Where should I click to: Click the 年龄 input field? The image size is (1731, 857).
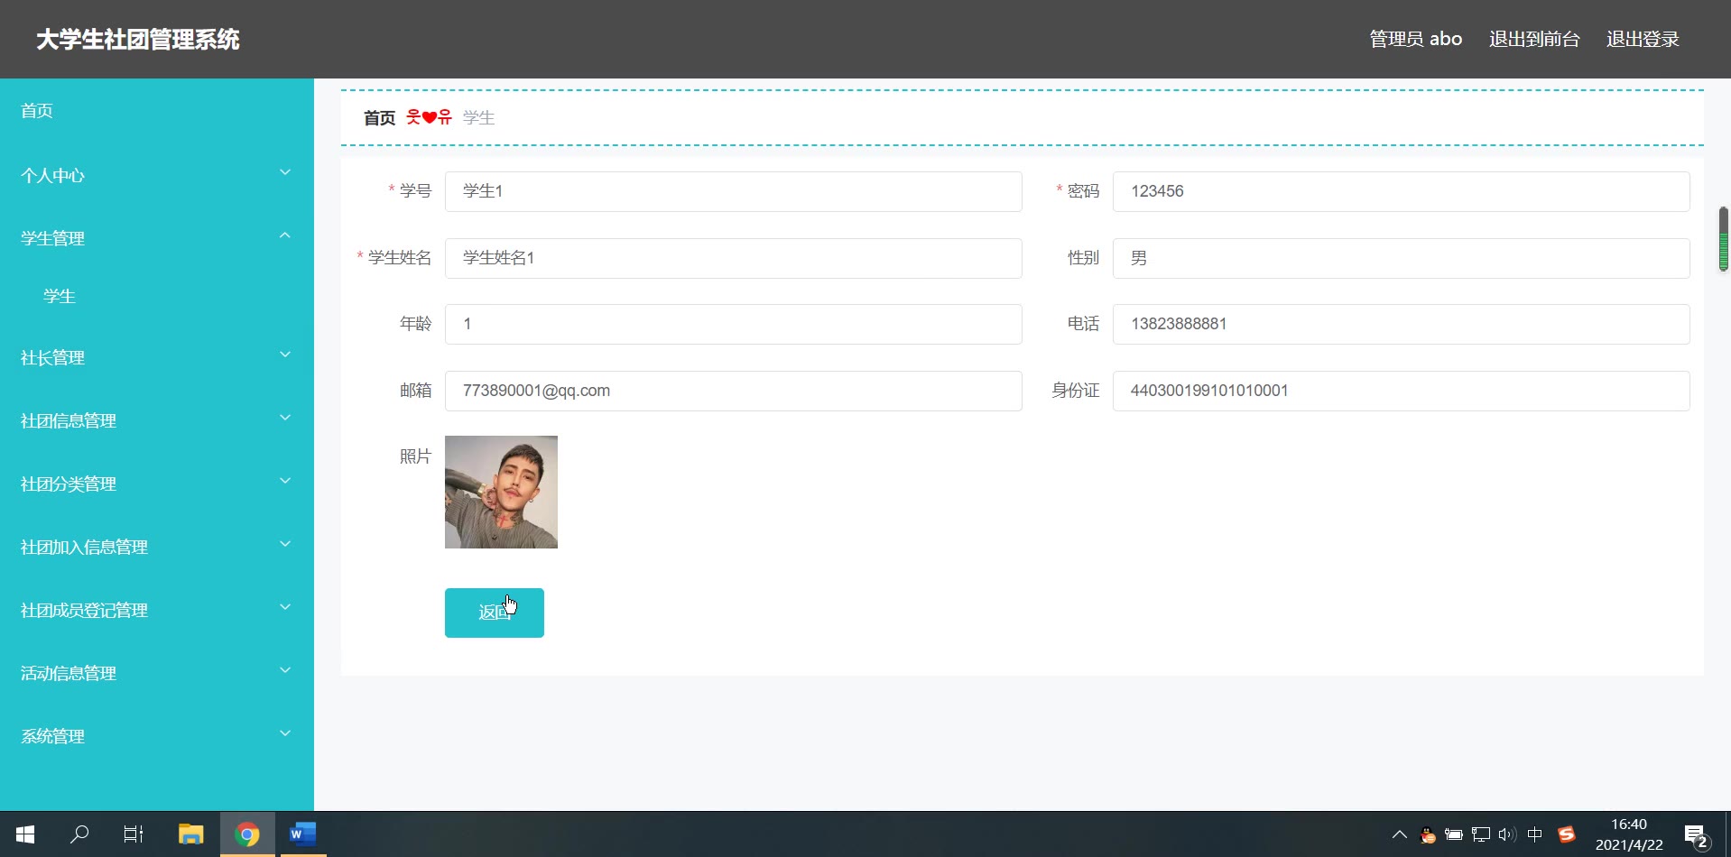[x=734, y=324]
